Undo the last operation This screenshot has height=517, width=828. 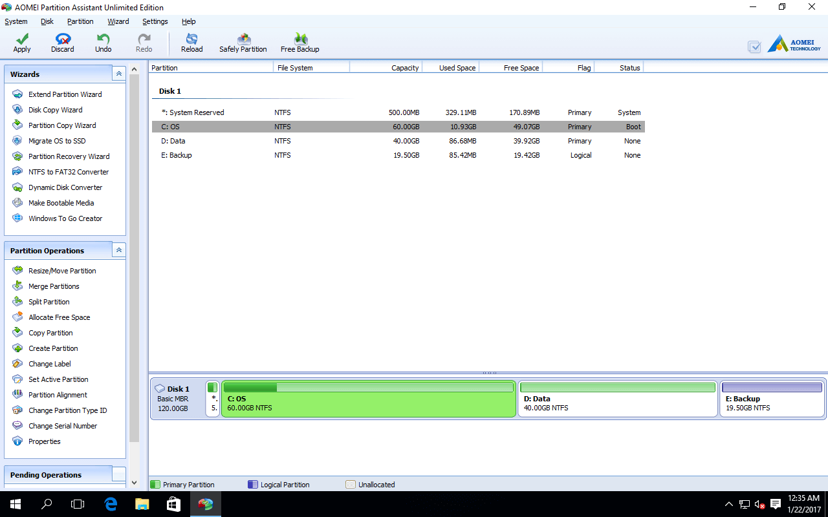pos(103,43)
